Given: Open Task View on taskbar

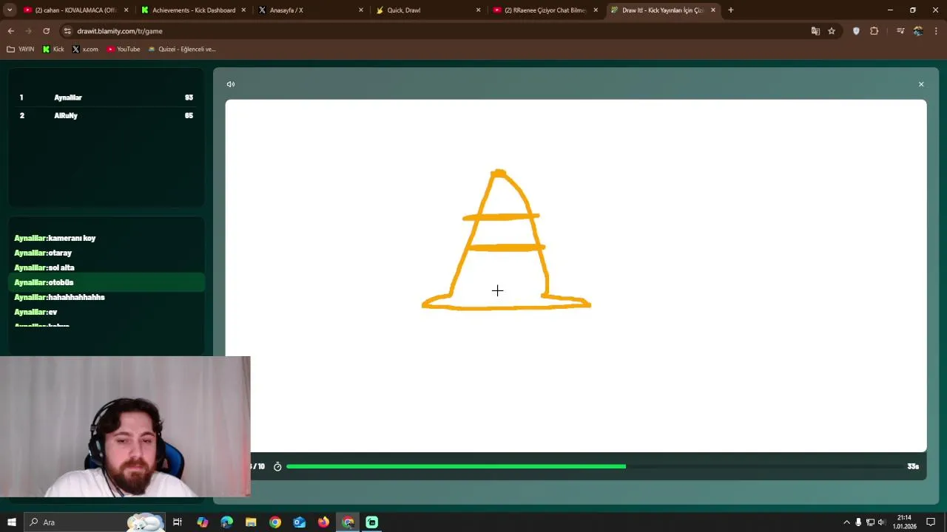Looking at the screenshot, I should pyautogui.click(x=178, y=522).
